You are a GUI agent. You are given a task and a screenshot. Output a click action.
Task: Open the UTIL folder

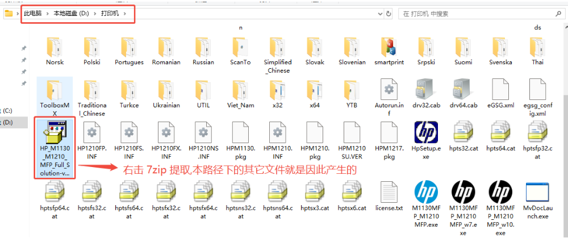(203, 94)
